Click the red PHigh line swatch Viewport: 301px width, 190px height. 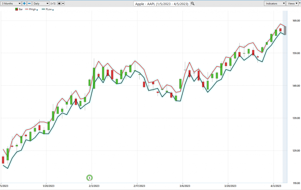click(x=27, y=9)
